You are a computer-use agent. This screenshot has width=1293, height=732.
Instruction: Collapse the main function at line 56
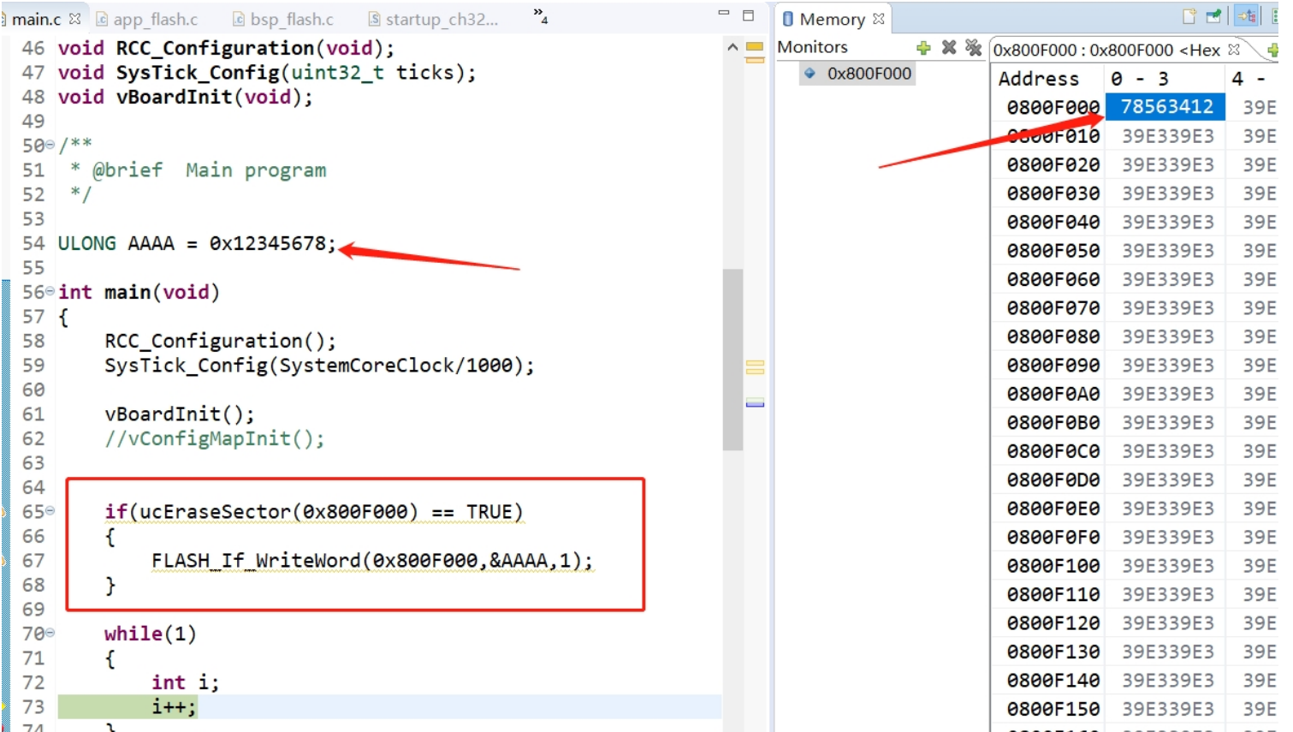[50, 292]
